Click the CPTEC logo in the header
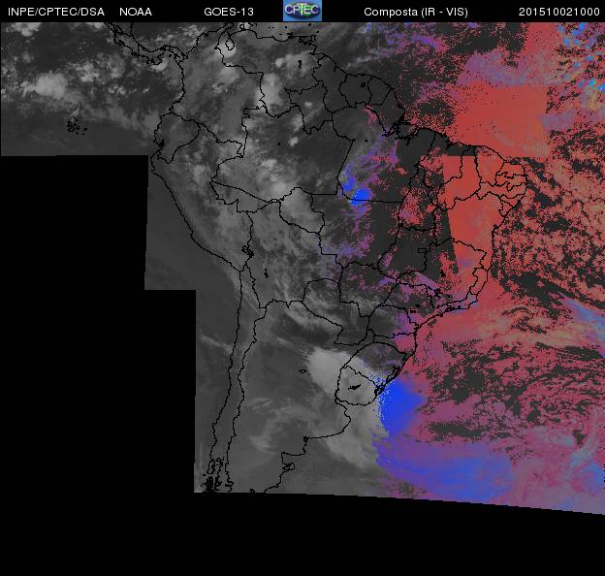This screenshot has height=576, width=605. pos(302,11)
